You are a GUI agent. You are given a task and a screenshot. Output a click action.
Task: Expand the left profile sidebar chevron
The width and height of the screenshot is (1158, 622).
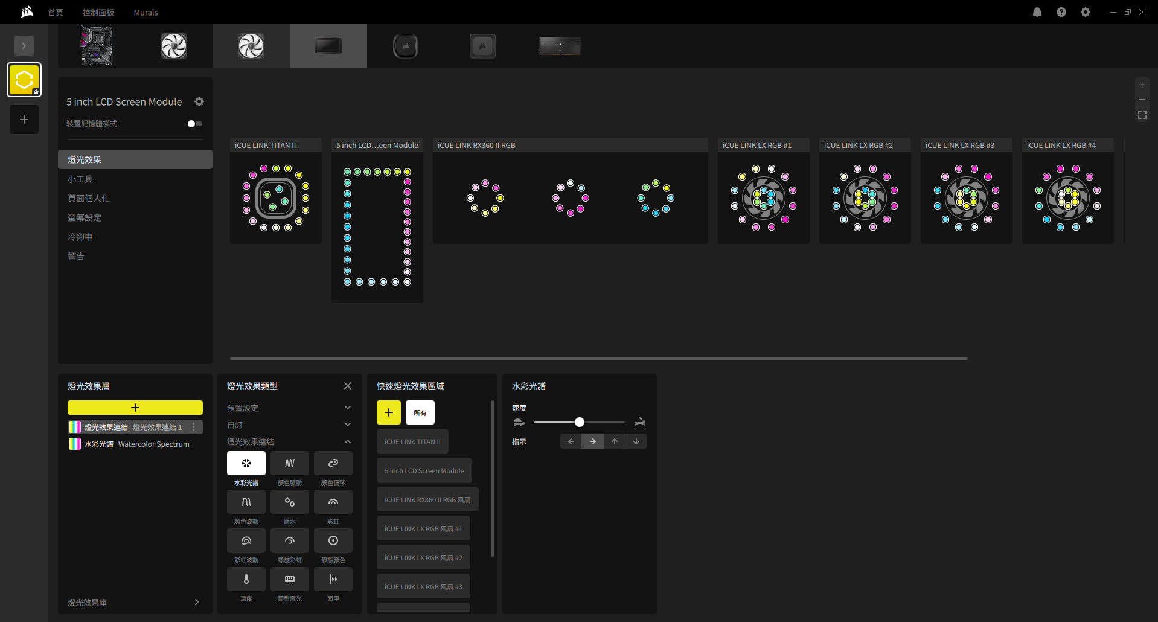(x=24, y=46)
